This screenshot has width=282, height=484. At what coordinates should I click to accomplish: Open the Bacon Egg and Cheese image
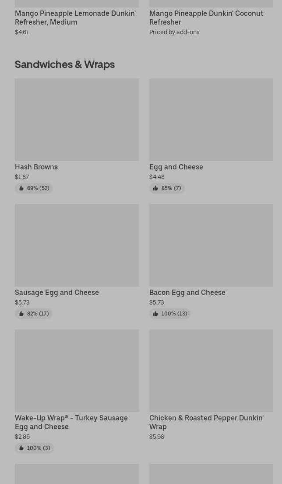click(x=211, y=245)
